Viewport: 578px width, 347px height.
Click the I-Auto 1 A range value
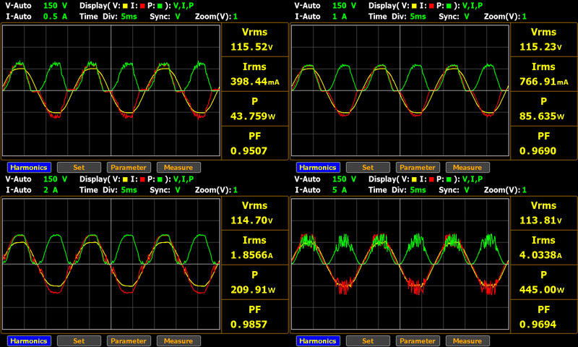[340, 17]
